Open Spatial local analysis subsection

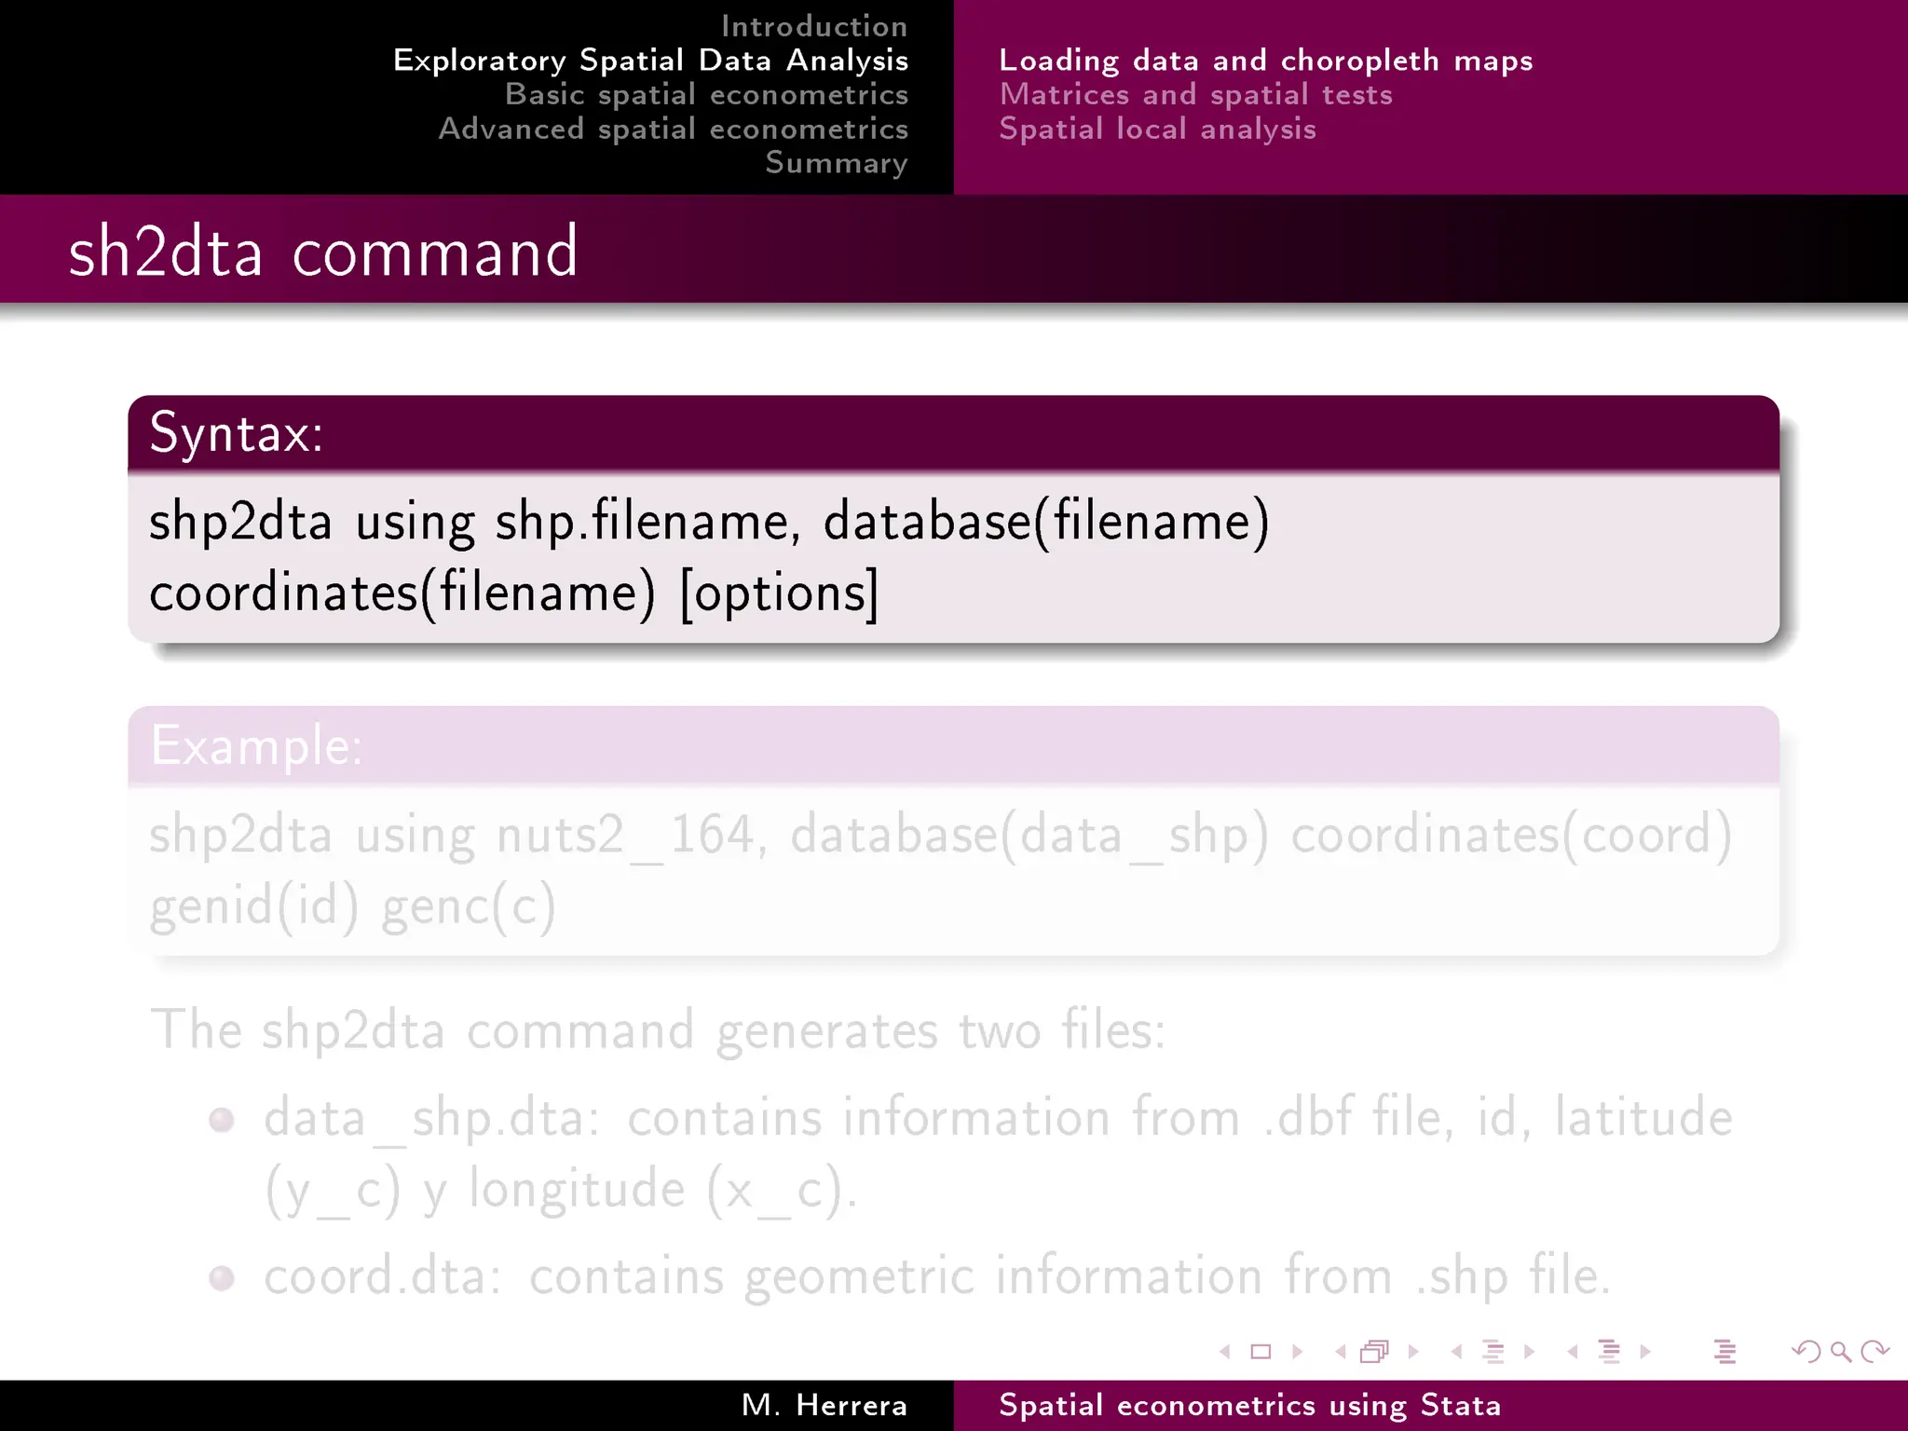tap(1158, 129)
